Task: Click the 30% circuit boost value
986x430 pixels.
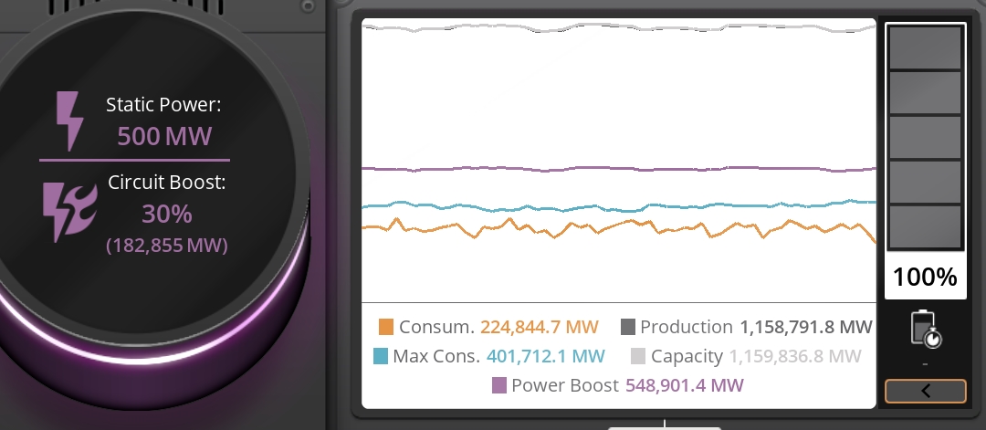Action: click(167, 215)
